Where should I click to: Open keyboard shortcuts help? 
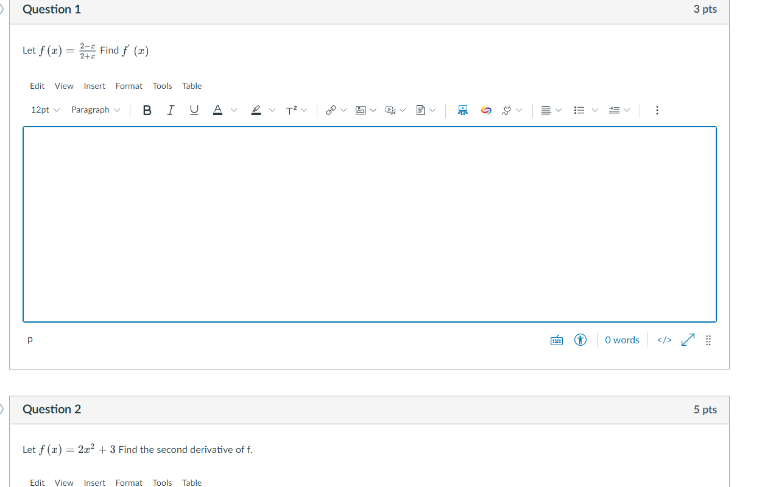click(x=556, y=340)
